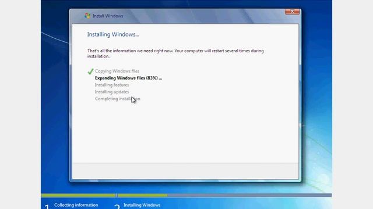This screenshot has width=373, height=209.
Task: Click 'Copying Windows files' step text
Action: point(117,71)
